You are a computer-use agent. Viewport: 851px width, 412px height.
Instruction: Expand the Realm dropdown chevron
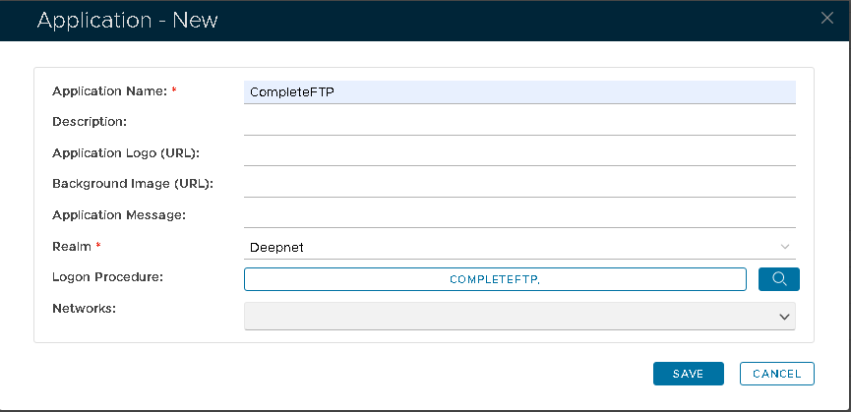784,247
